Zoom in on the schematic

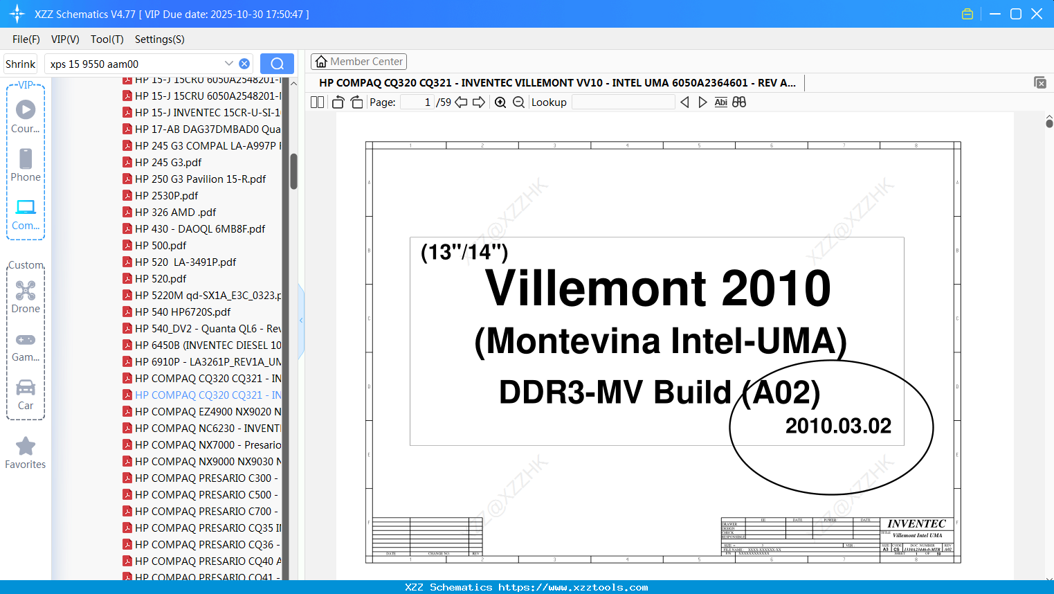pos(500,102)
